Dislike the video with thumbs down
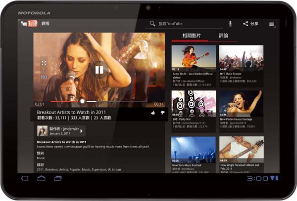The height and width of the screenshot is (201, 297). pos(162,113)
